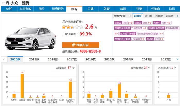Open the 口碑 tab

click(x=91, y=9)
